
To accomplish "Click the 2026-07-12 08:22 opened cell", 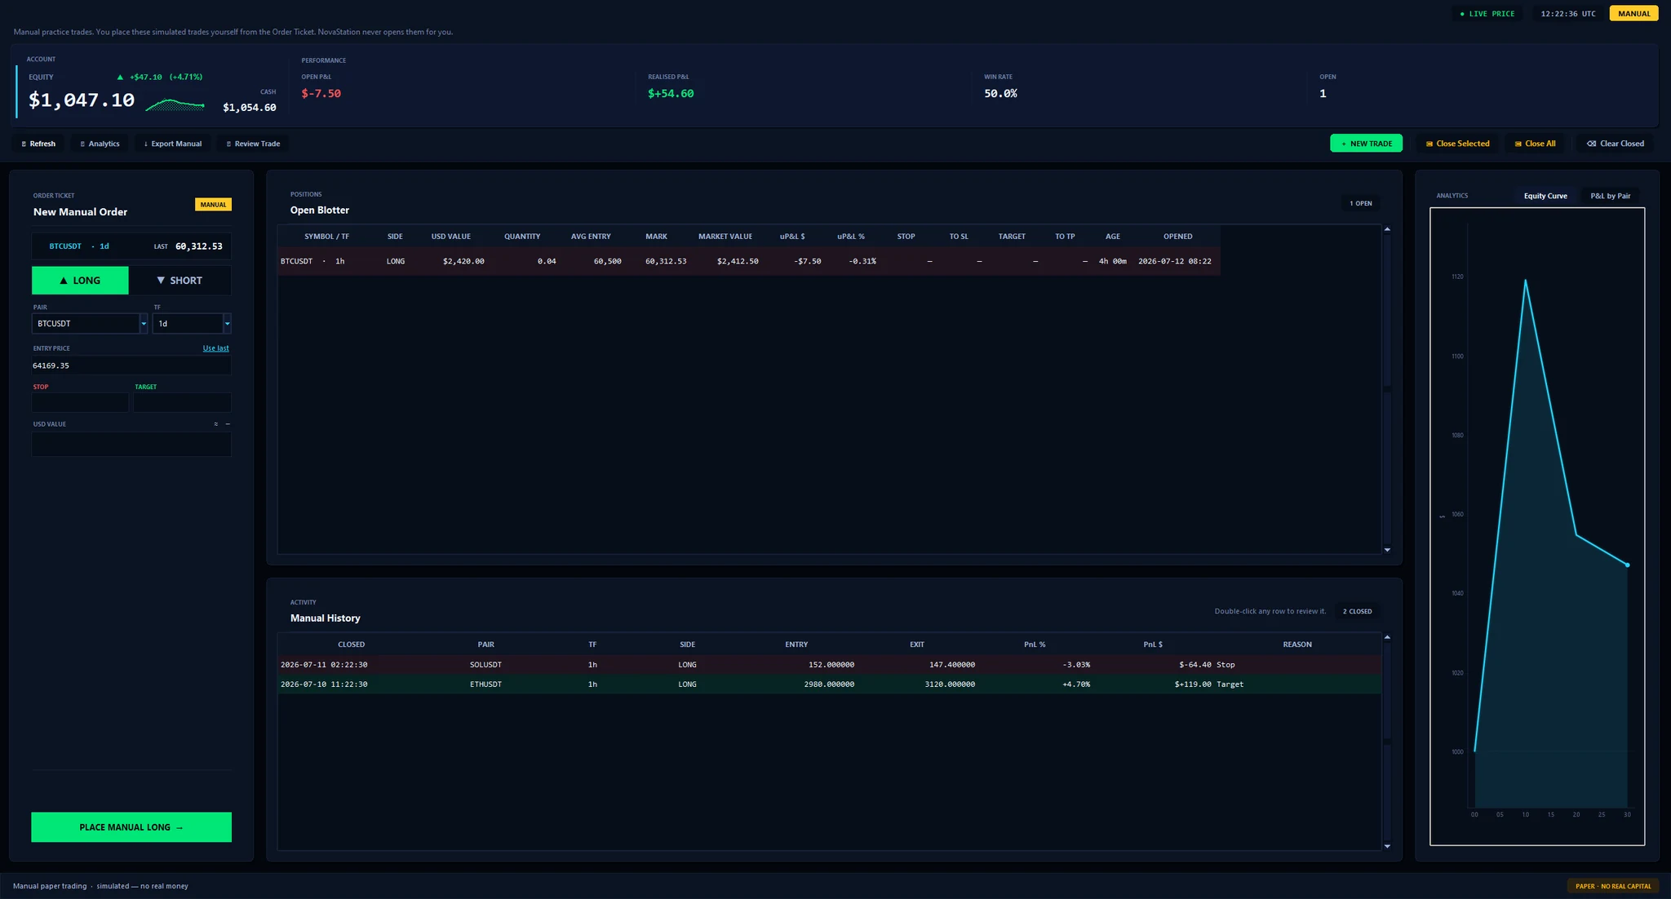I will coord(1175,261).
